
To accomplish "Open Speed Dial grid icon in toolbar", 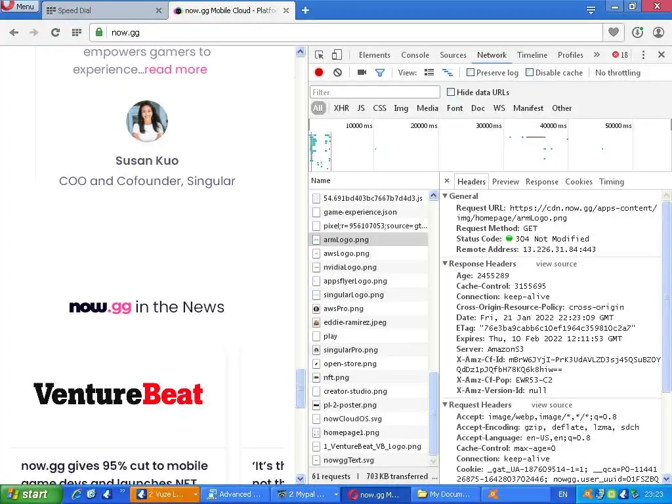I will pos(77,33).
